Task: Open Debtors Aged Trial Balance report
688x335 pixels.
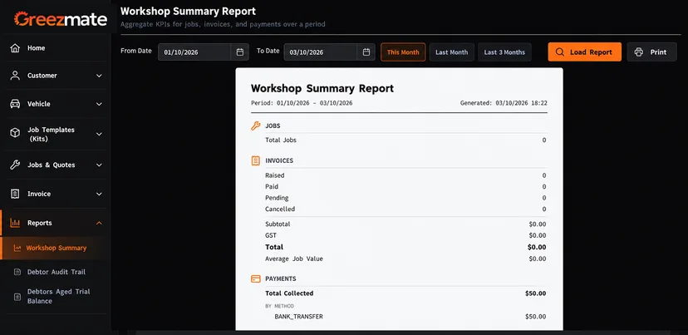Action: pos(57,297)
